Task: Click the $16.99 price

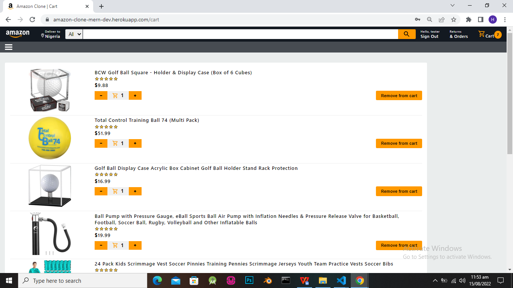Action: point(103,181)
